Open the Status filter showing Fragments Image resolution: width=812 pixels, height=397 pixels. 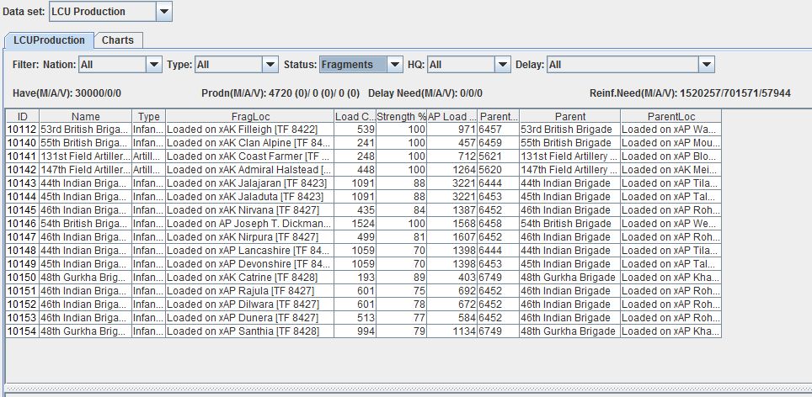pos(361,65)
